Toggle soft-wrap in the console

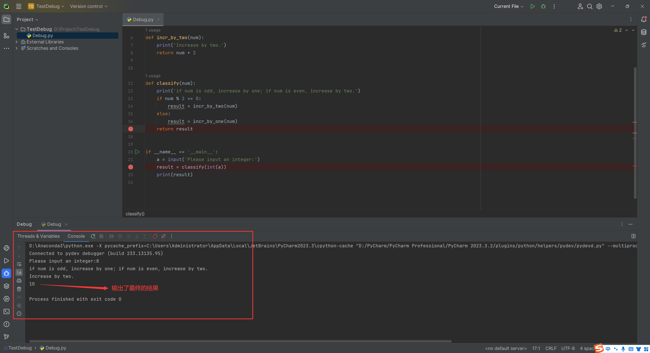tap(19, 264)
